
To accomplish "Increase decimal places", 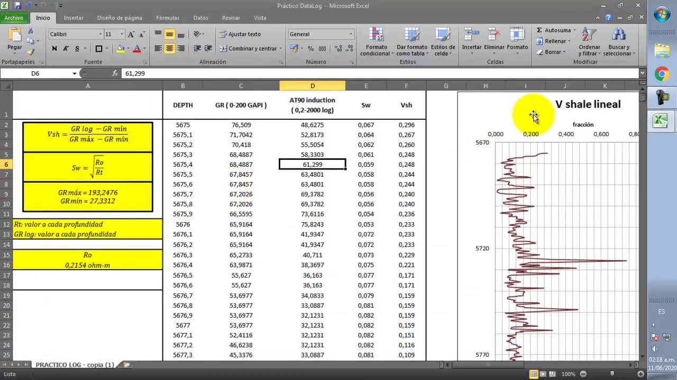I will click(337, 49).
